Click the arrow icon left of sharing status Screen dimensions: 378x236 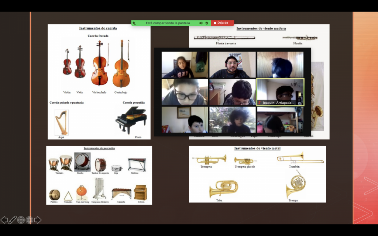[134, 23]
